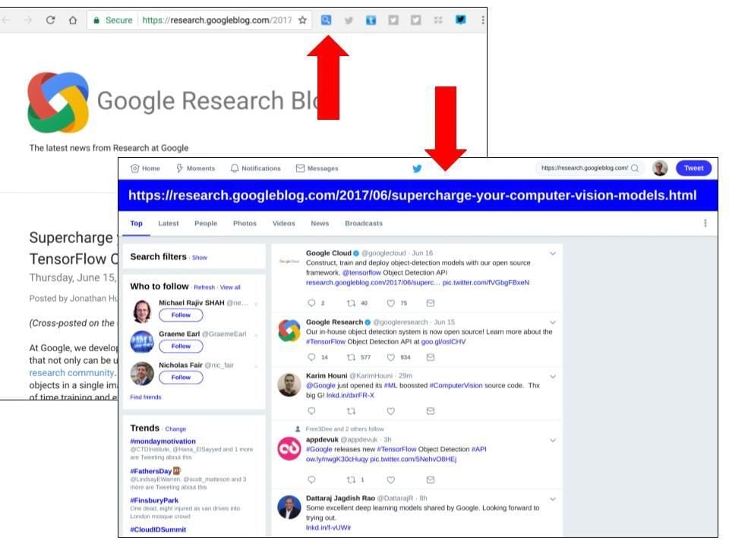Viewport: 729px width, 546px height.
Task: Follow Graeme Earl
Action: 181,347
